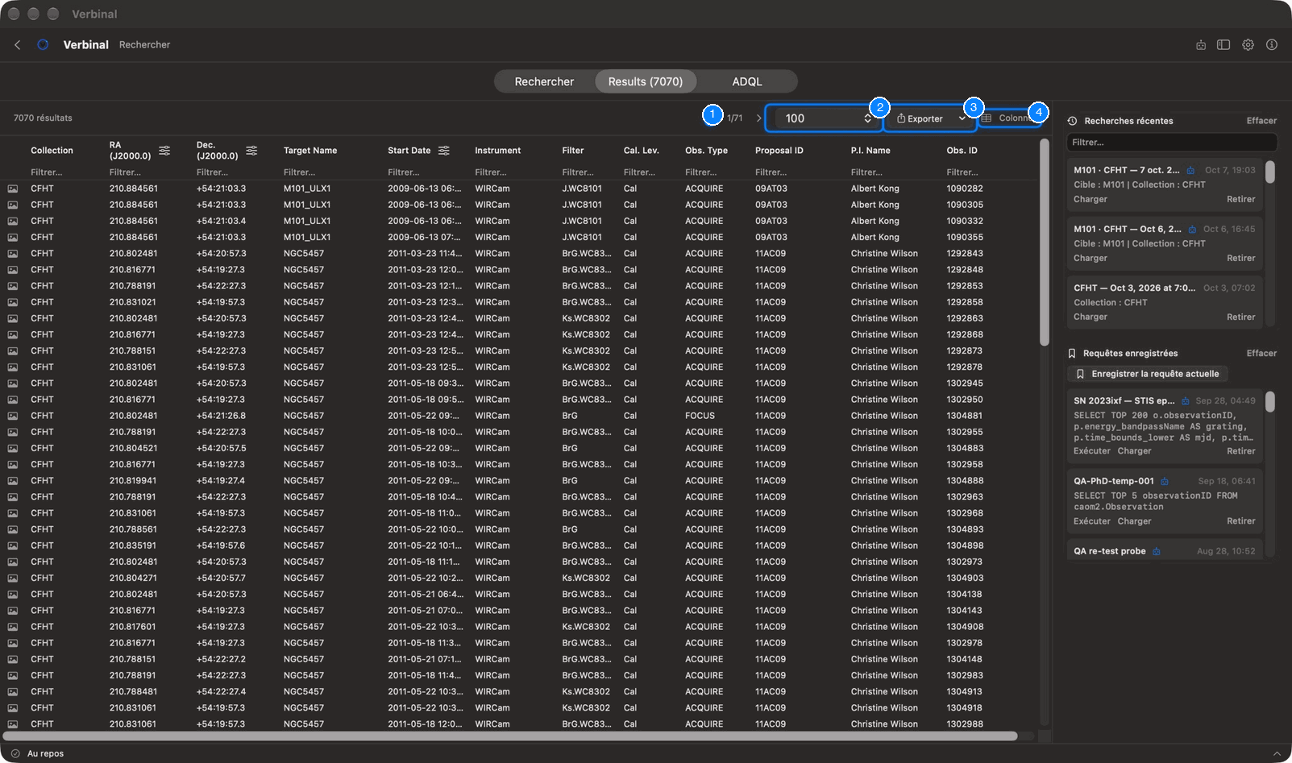Load QA-PhD-temp-001 query with Charger
Viewport: 1292px width, 763px height.
click(1135, 521)
